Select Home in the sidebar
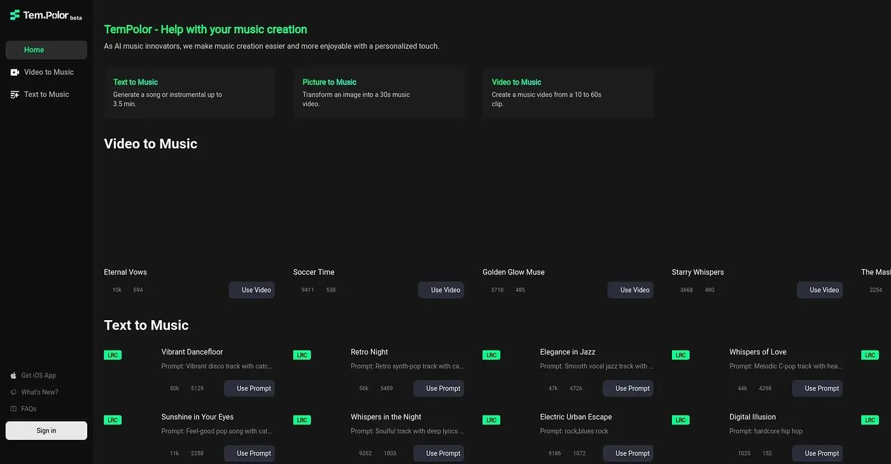 click(x=46, y=50)
